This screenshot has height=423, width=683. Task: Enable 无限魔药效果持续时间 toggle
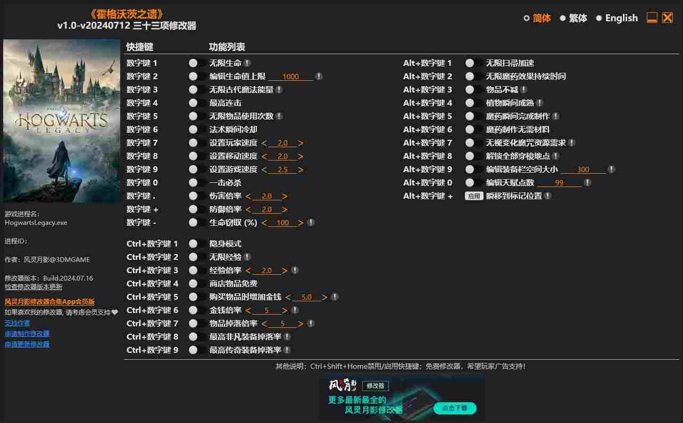point(474,76)
